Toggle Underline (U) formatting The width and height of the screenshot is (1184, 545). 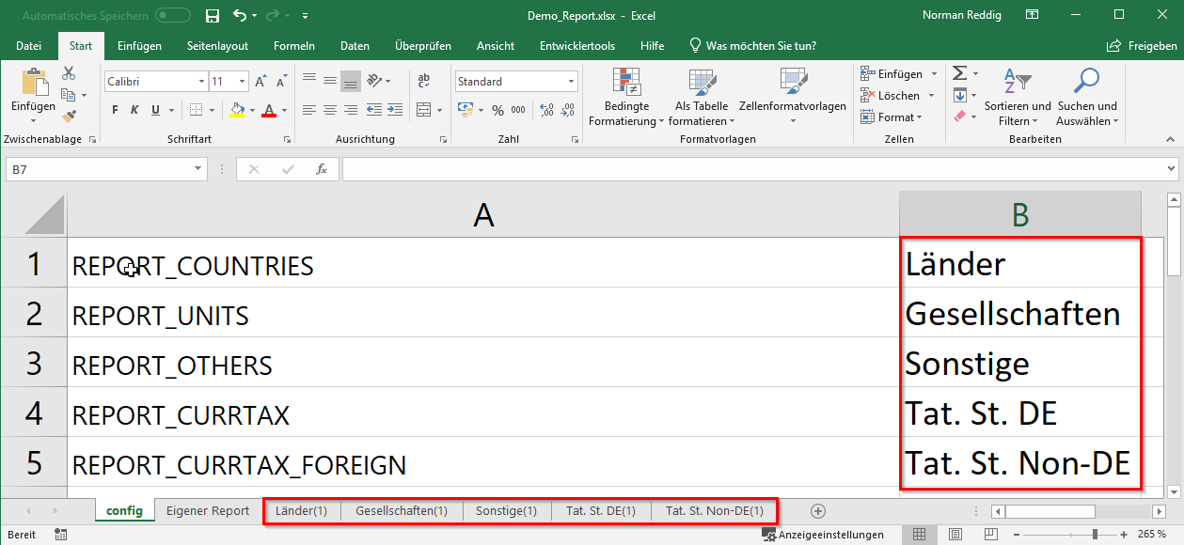click(x=156, y=110)
